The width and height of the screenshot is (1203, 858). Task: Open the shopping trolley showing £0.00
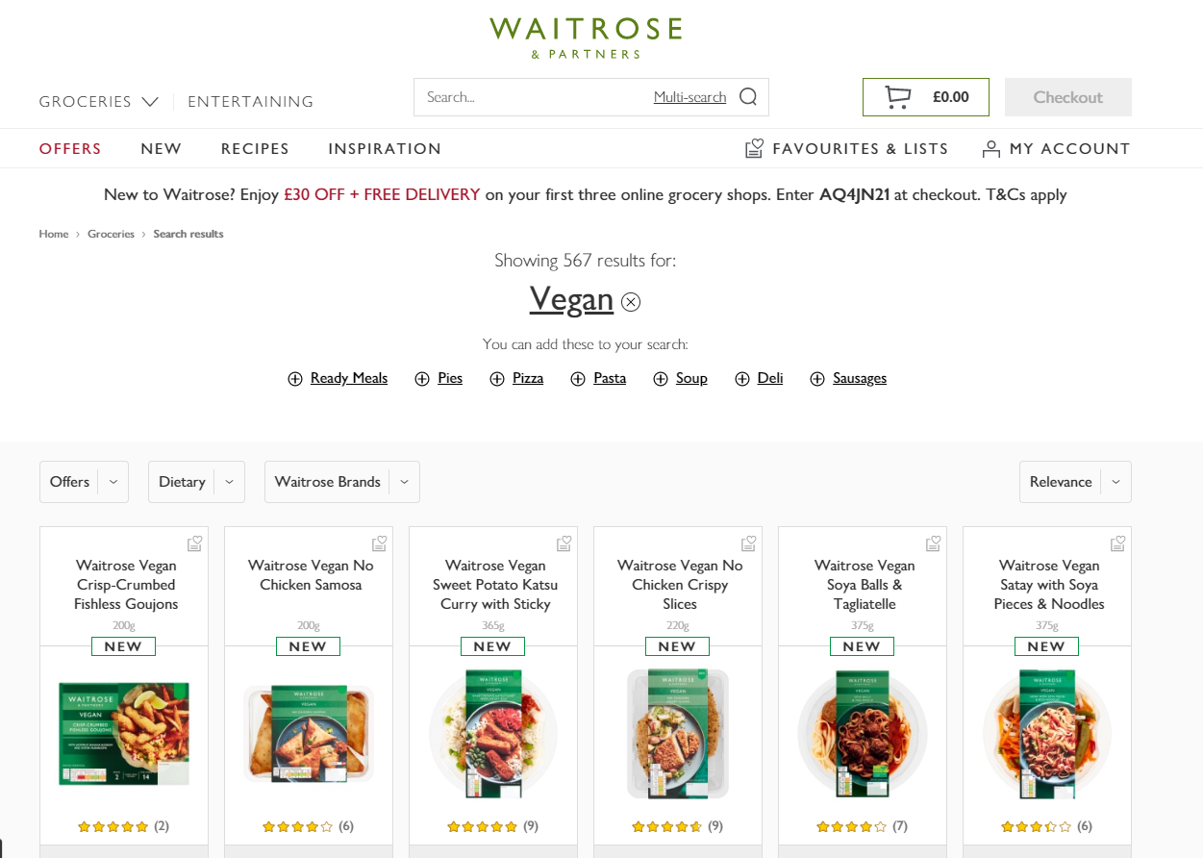coord(925,97)
